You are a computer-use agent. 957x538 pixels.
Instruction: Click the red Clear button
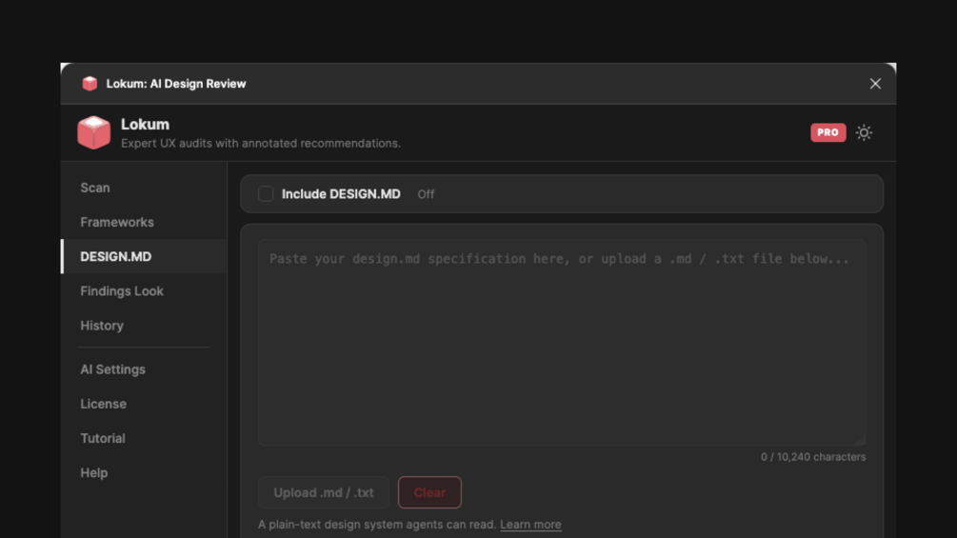(x=429, y=492)
